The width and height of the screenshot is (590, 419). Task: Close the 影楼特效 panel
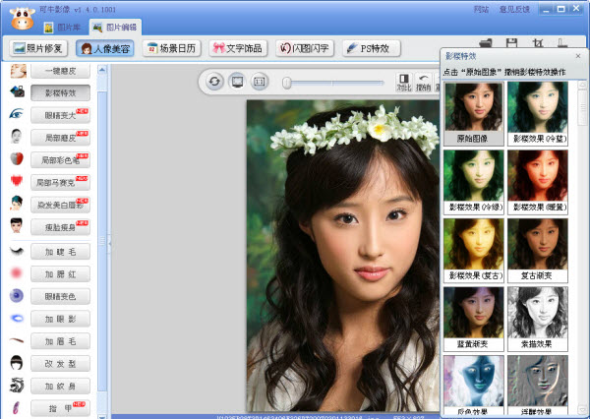point(578,56)
